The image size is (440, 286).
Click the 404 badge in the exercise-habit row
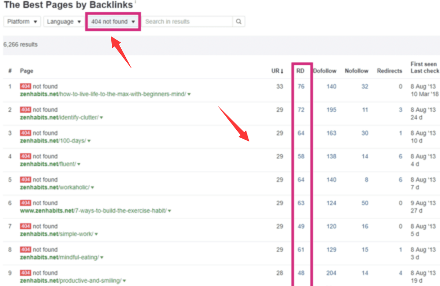tap(25, 203)
